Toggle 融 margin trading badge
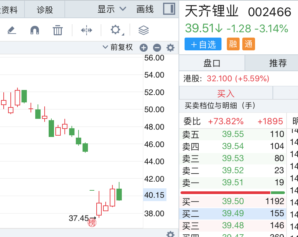 (x=233, y=44)
